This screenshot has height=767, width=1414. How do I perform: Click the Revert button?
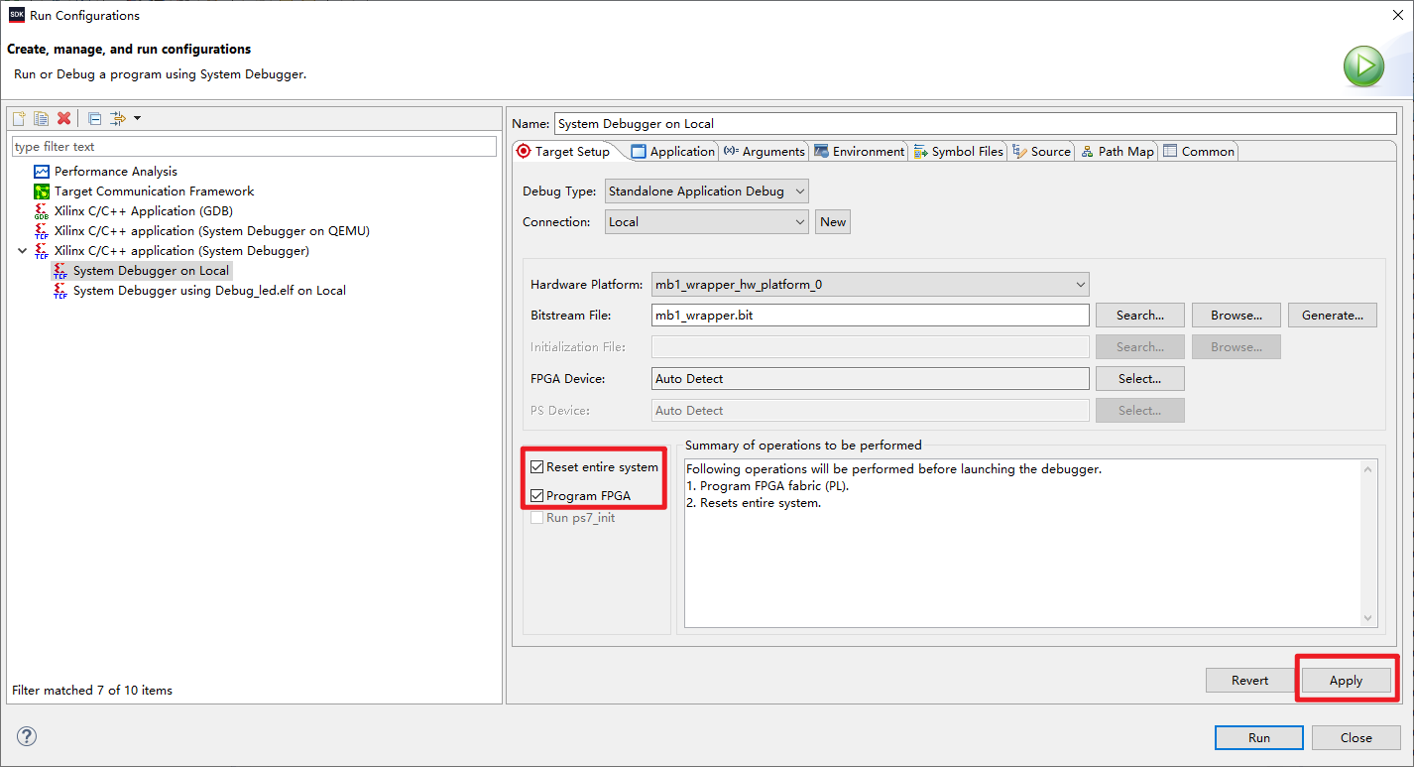point(1250,681)
